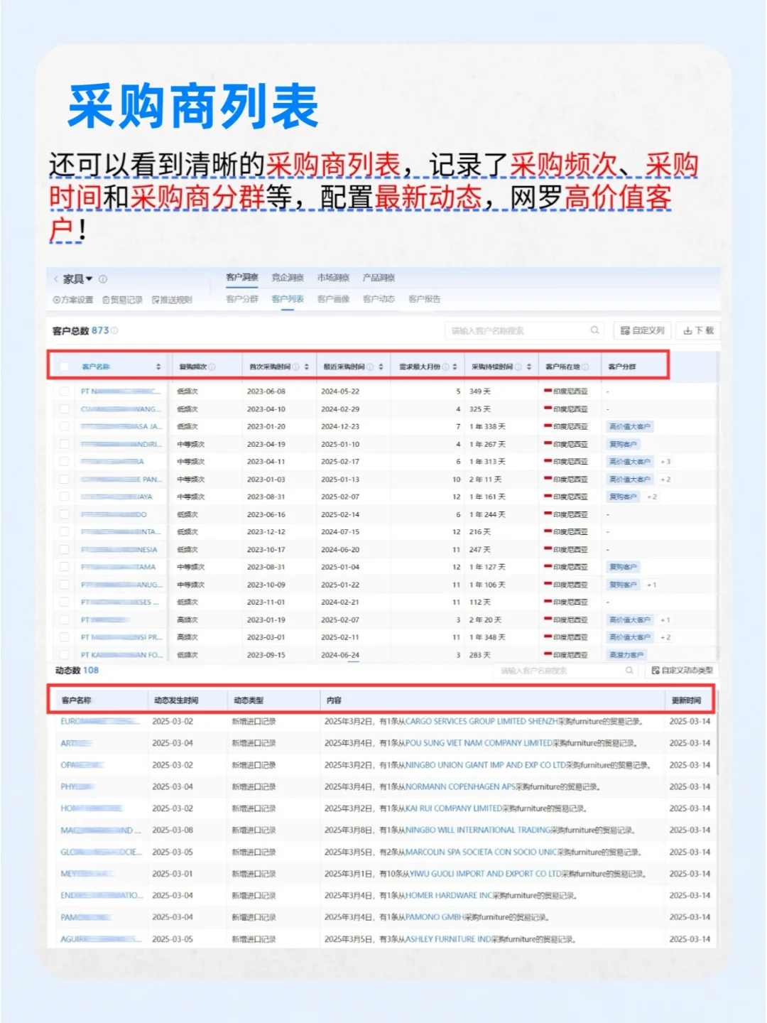Click the 贸易记录 trade records icon
This screenshot has height=1023, width=767.
(x=107, y=299)
